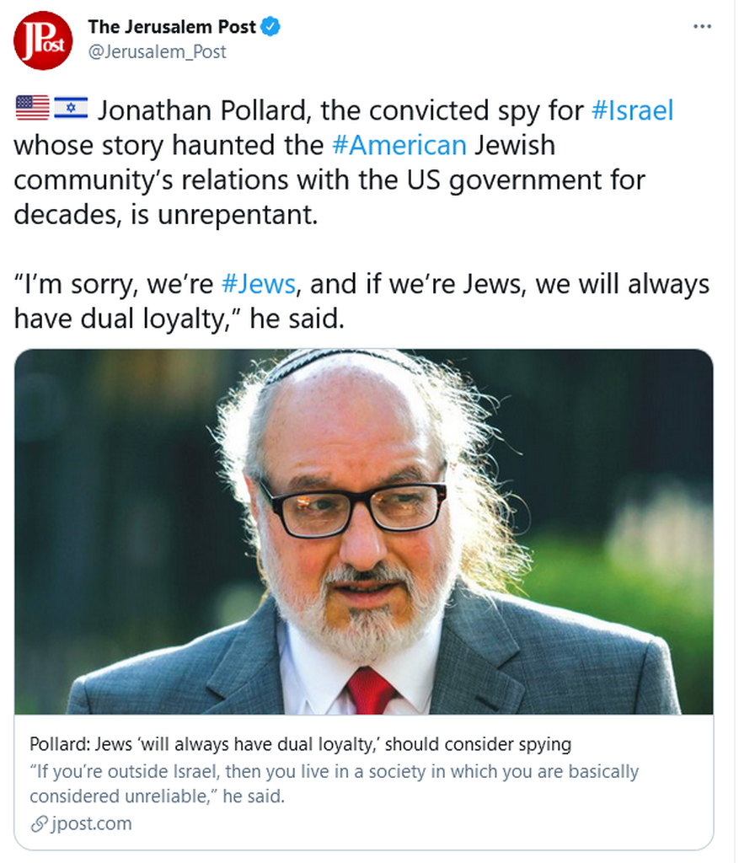The height and width of the screenshot is (863, 739).
Task: Click the eyeglasses in the article photo
Action: 353,507
